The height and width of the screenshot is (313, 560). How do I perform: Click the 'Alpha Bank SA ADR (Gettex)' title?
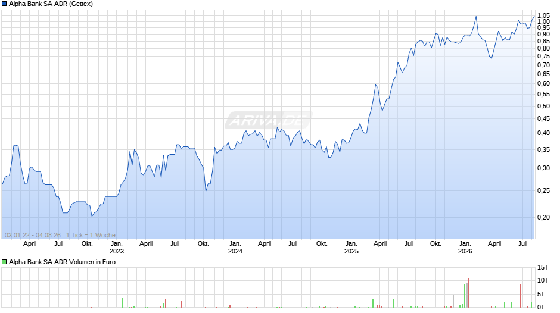click(51, 4)
